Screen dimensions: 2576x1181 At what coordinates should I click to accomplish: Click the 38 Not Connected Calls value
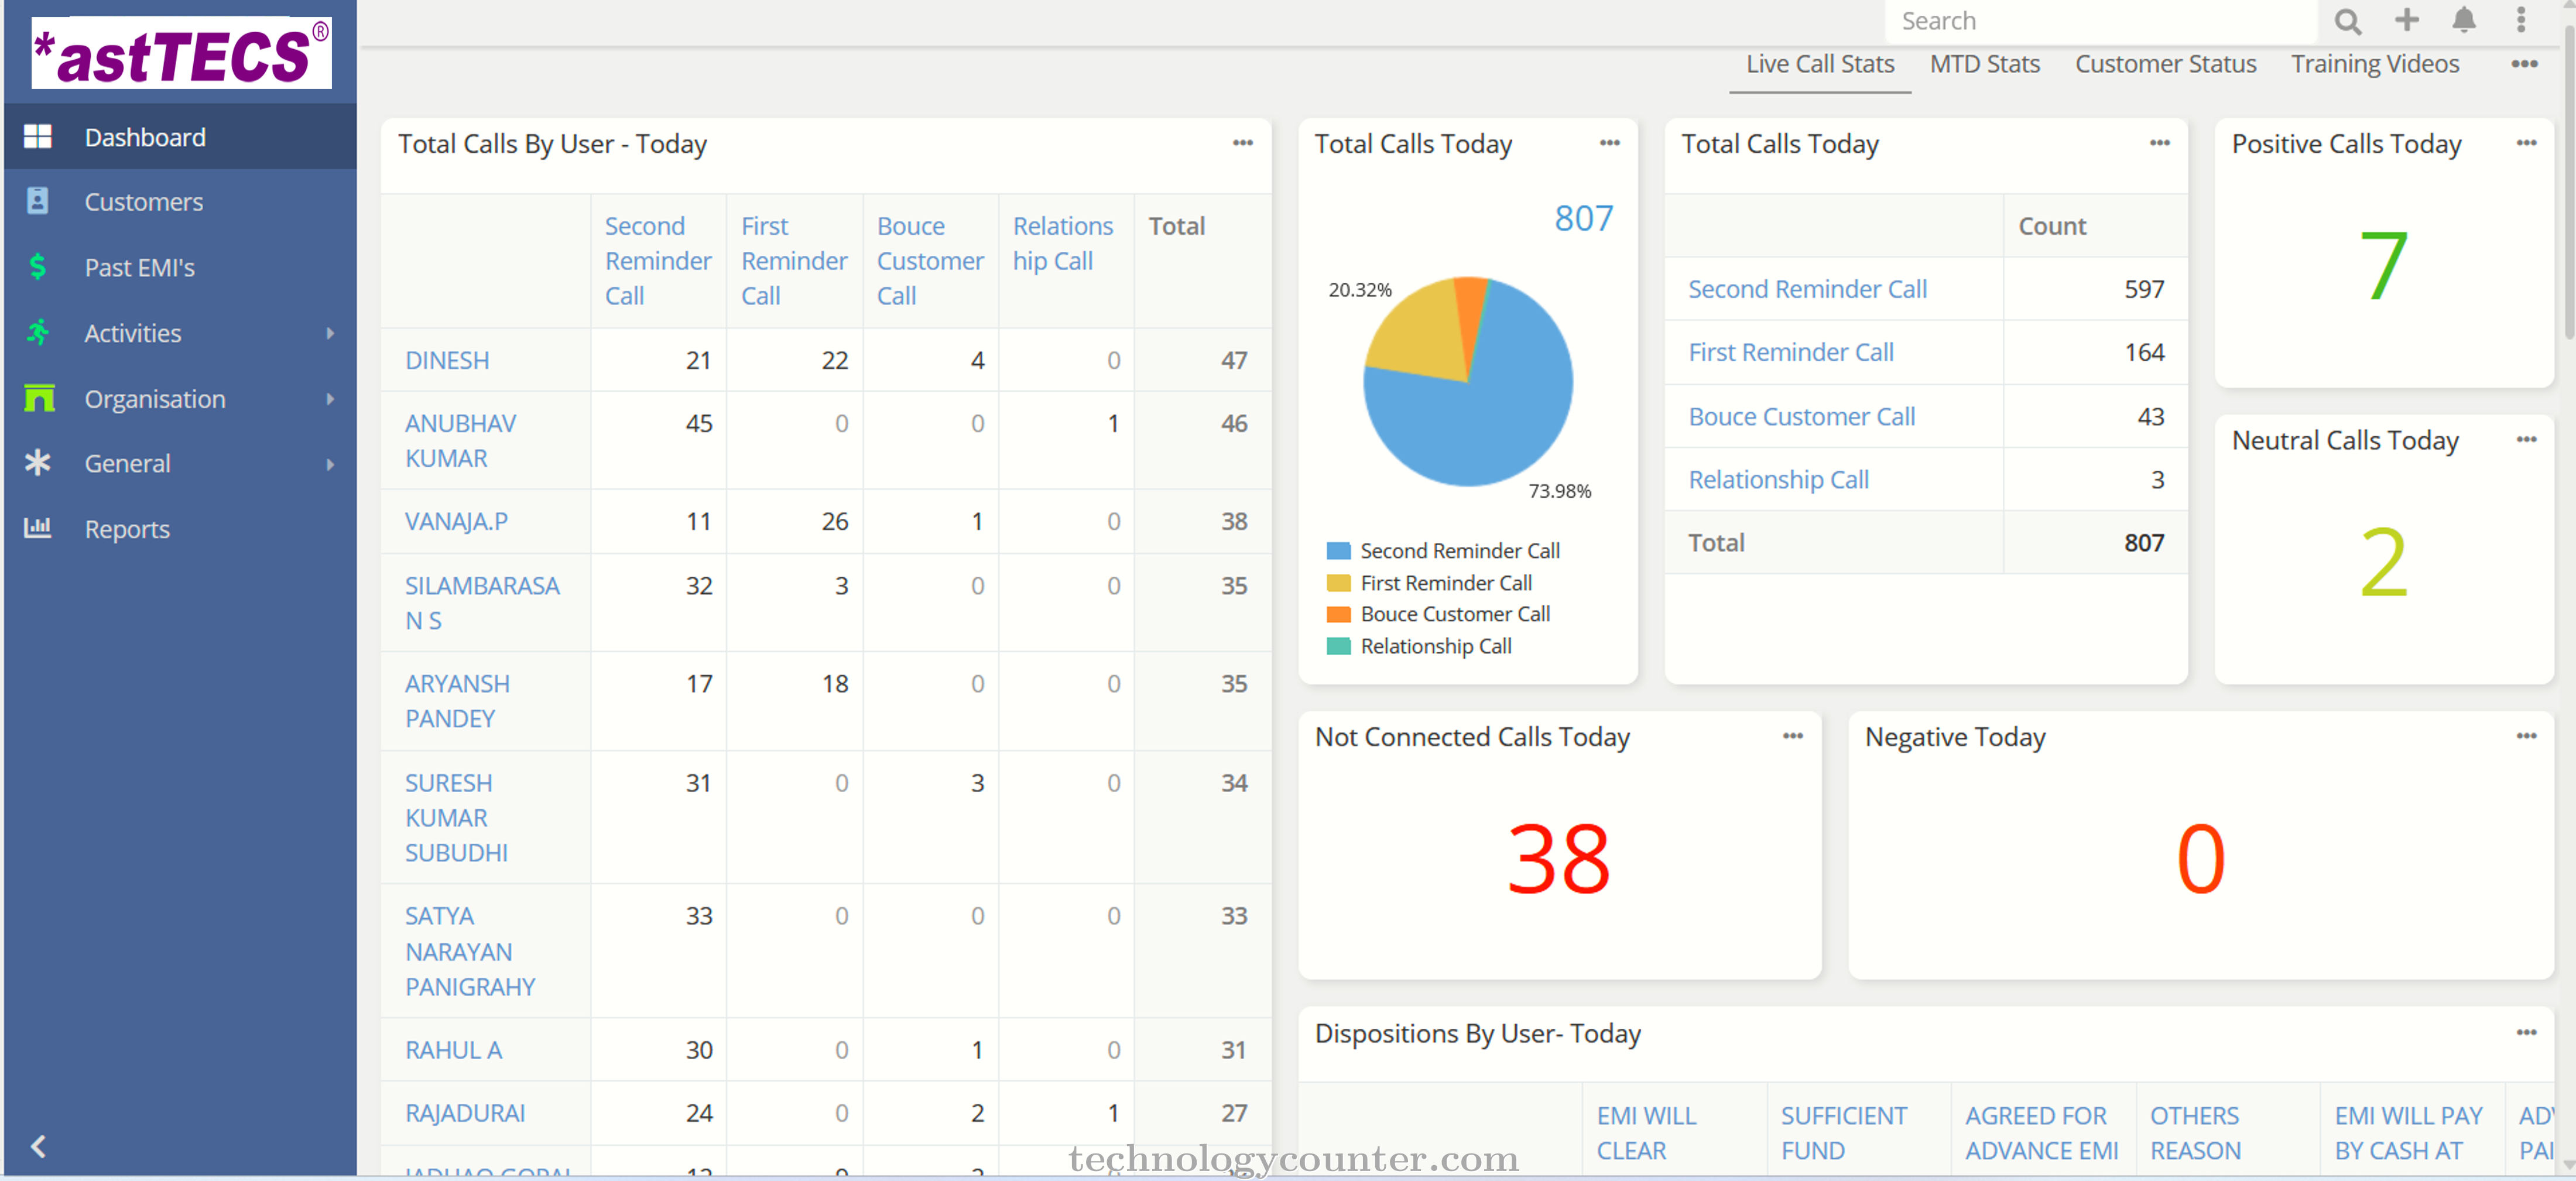click(1558, 858)
